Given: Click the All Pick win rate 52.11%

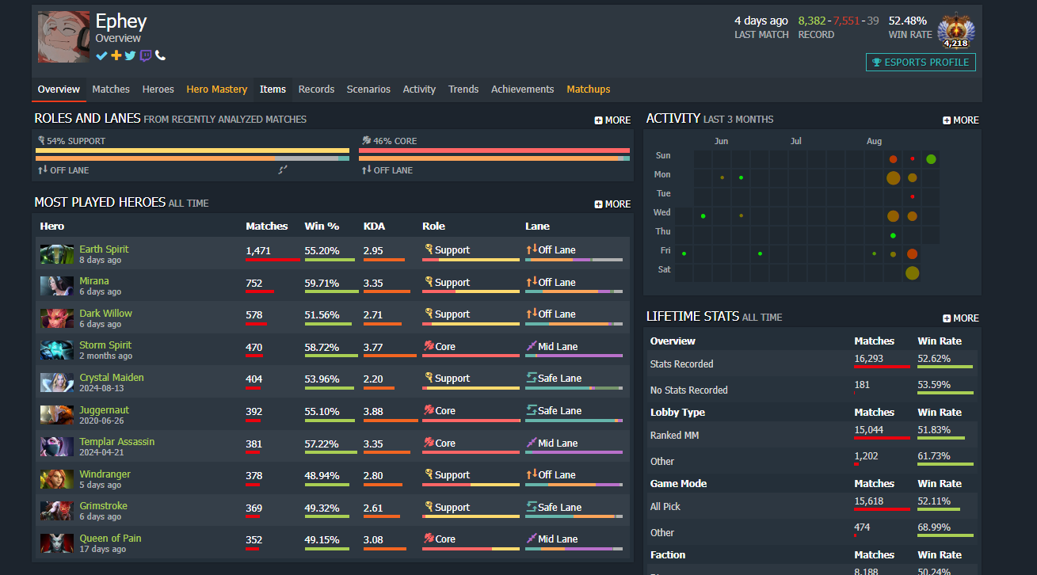Looking at the screenshot, I should click(934, 501).
